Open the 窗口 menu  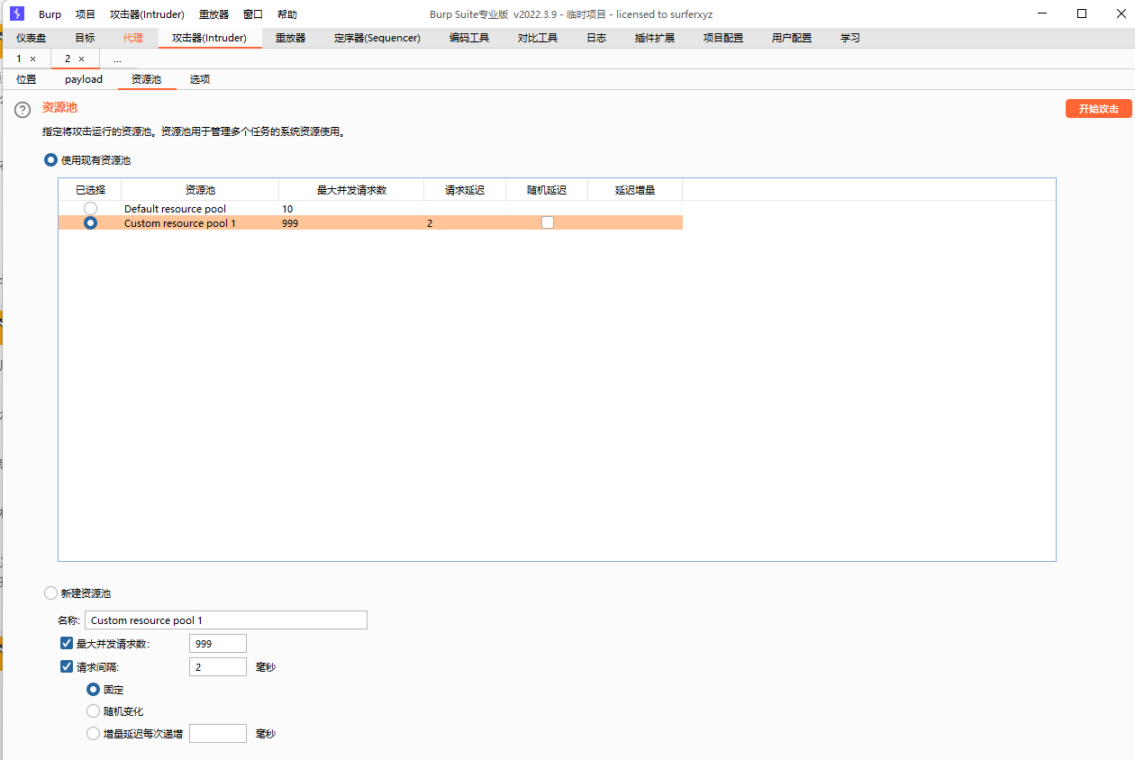pos(253,14)
